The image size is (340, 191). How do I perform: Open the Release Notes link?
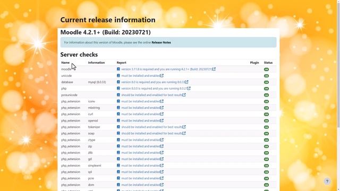(161, 42)
